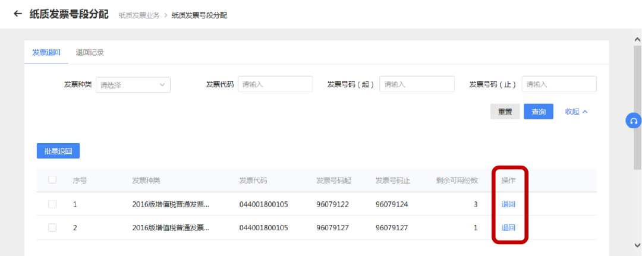Click 退回 link for invoice 96079127
The width and height of the screenshot is (642, 256).
coord(508,227)
